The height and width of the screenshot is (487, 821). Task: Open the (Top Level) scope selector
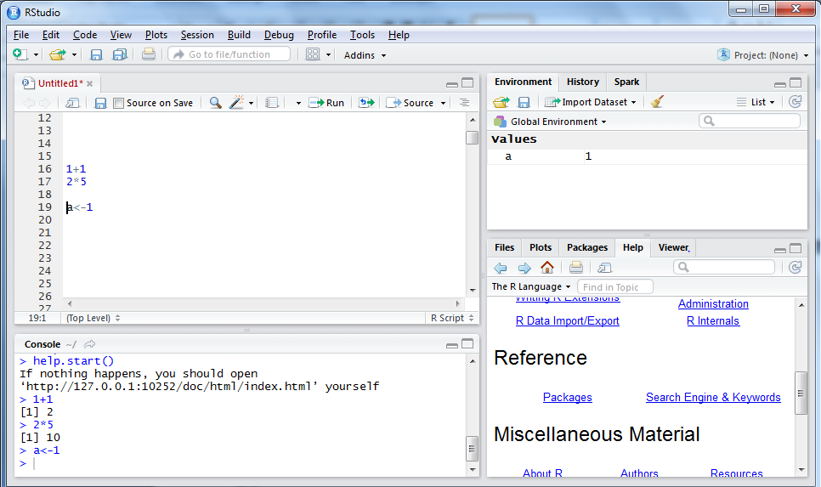pyautogui.click(x=93, y=318)
